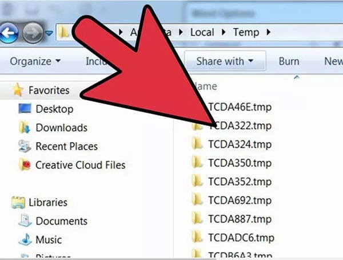Click the folder icon in address bar
Viewport: 343px width, 260px height.
coord(64,33)
